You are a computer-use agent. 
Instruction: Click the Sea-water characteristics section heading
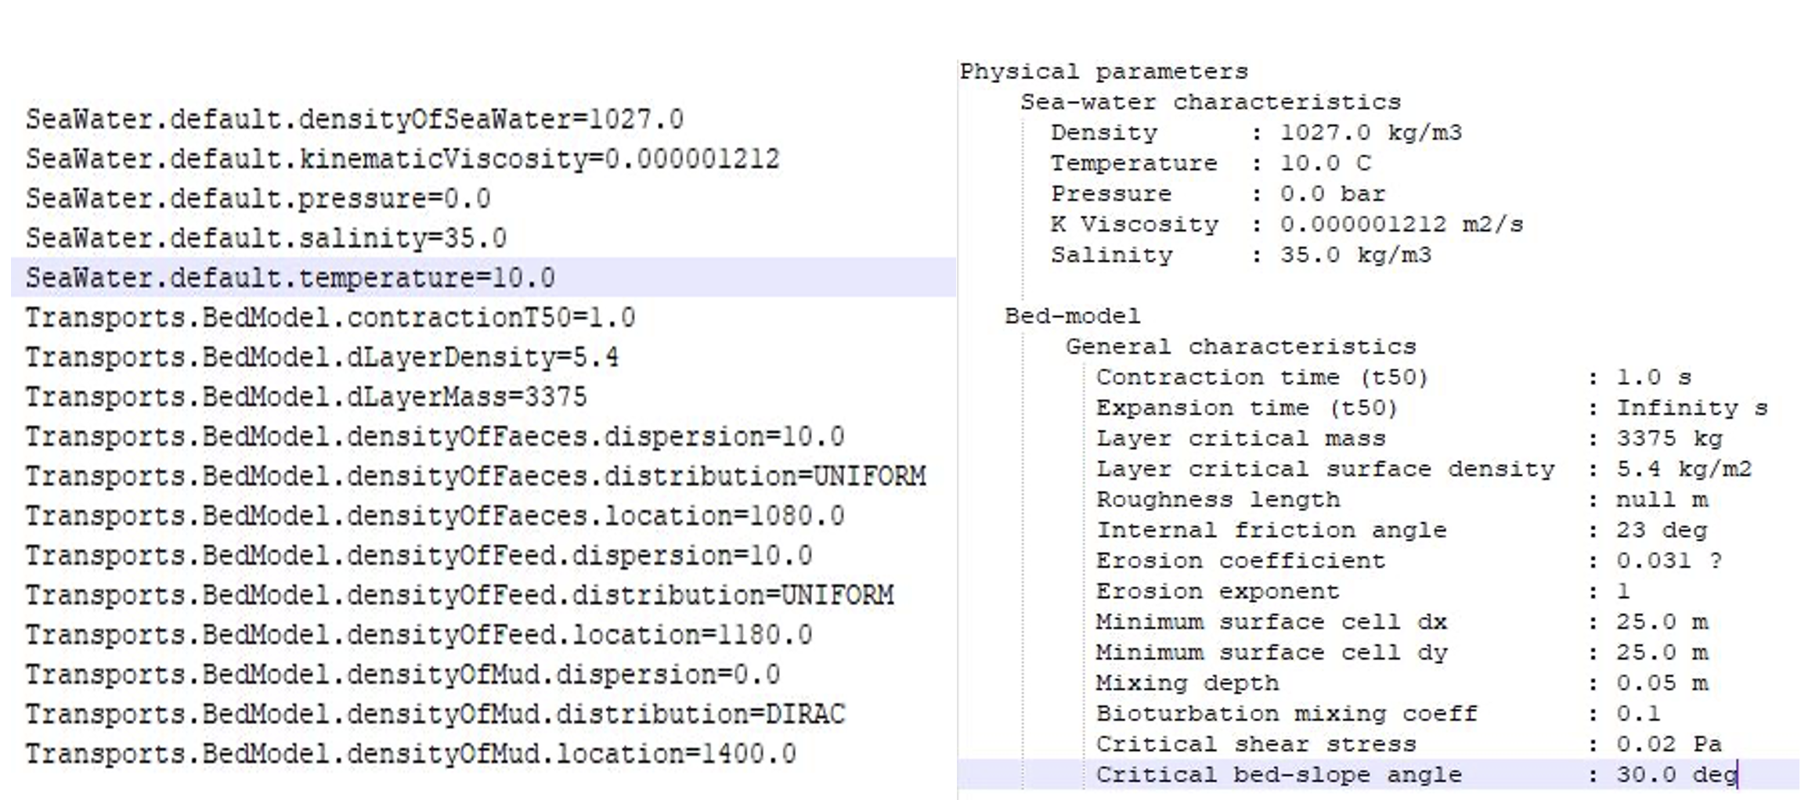coord(1210,103)
